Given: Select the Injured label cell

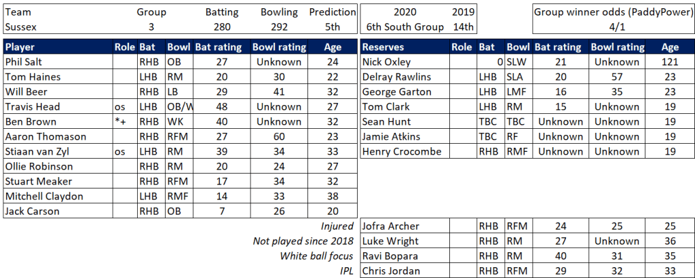Looking at the screenshot, I should coord(337,226).
